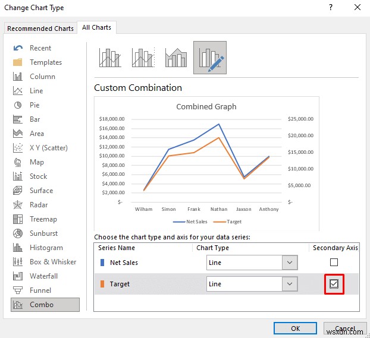The height and width of the screenshot is (338, 370).
Task: Pick the Bar chart icon
Action: click(18, 119)
